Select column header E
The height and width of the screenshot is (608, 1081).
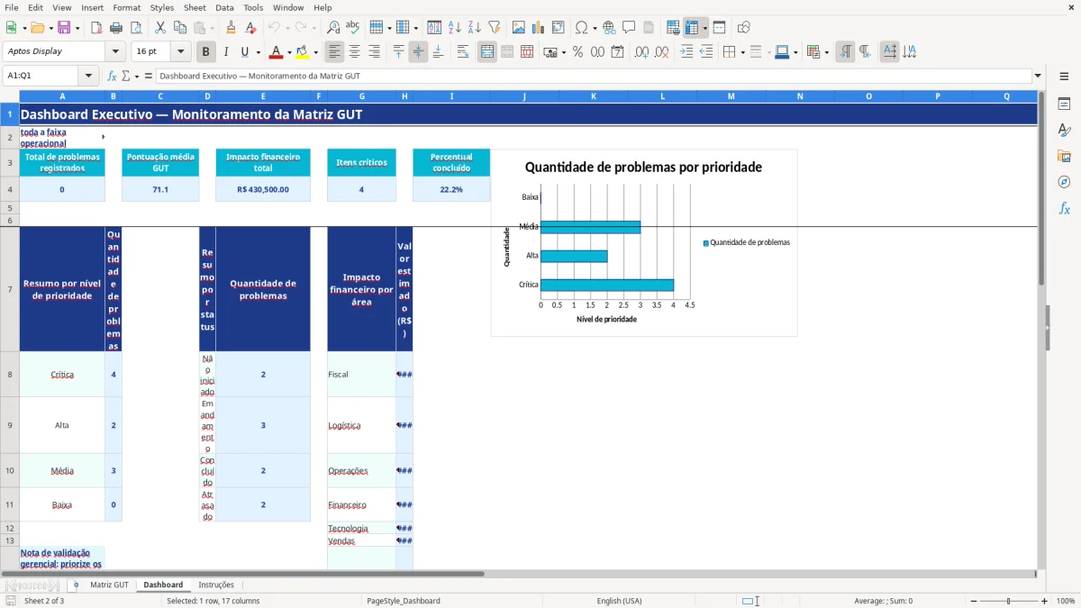click(263, 96)
